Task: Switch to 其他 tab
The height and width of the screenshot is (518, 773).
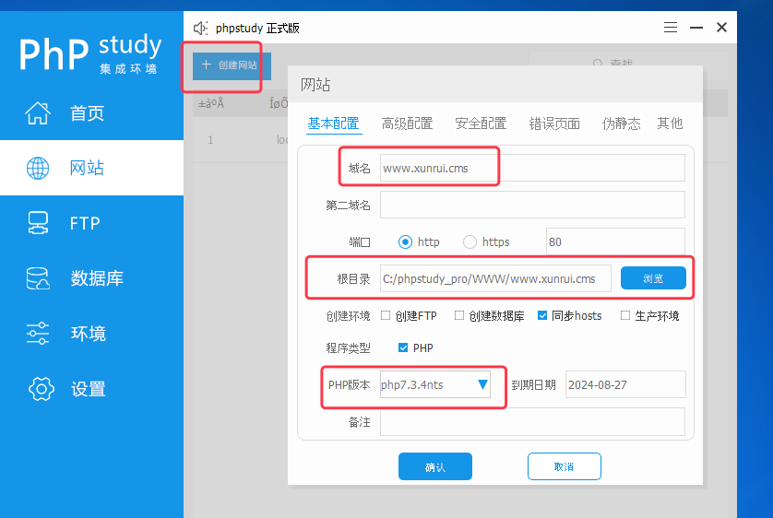Action: click(x=670, y=124)
